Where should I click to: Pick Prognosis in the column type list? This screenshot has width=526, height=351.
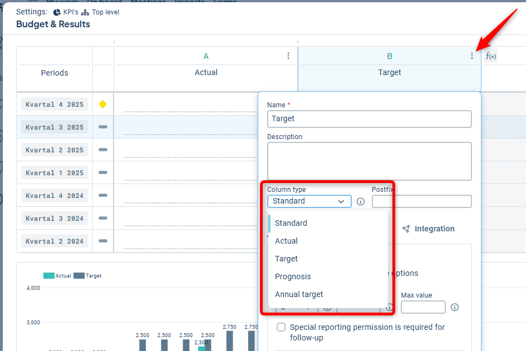[293, 276]
